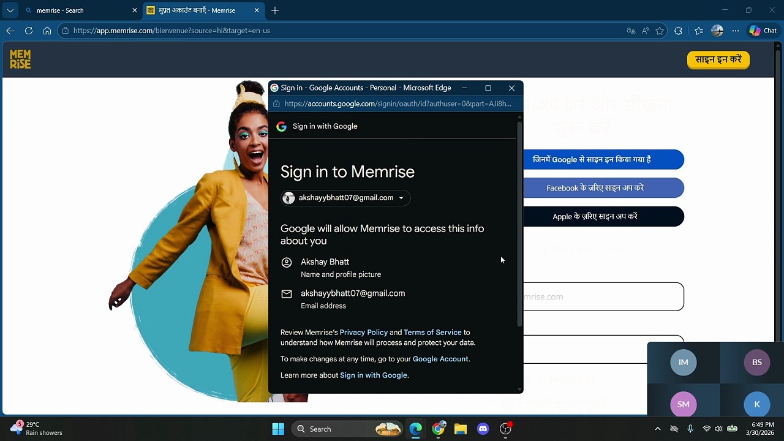Open the weather widget showing 29°C
This screenshot has height=441, width=784.
click(37, 429)
